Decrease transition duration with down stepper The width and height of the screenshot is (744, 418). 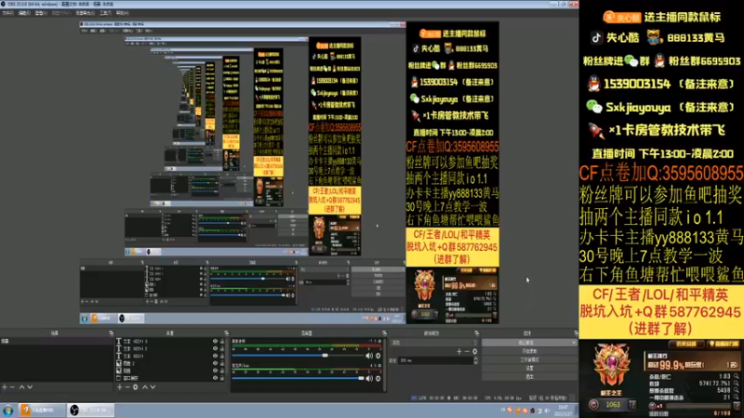tap(475, 362)
